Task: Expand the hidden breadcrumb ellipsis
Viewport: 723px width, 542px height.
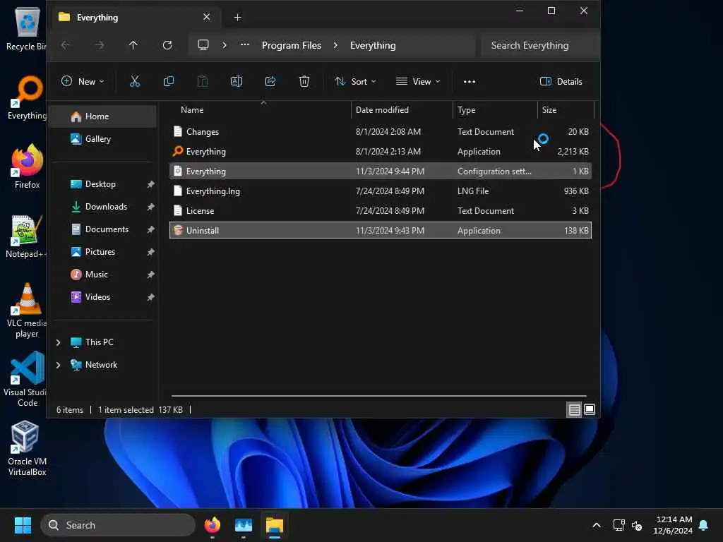Action: (245, 45)
